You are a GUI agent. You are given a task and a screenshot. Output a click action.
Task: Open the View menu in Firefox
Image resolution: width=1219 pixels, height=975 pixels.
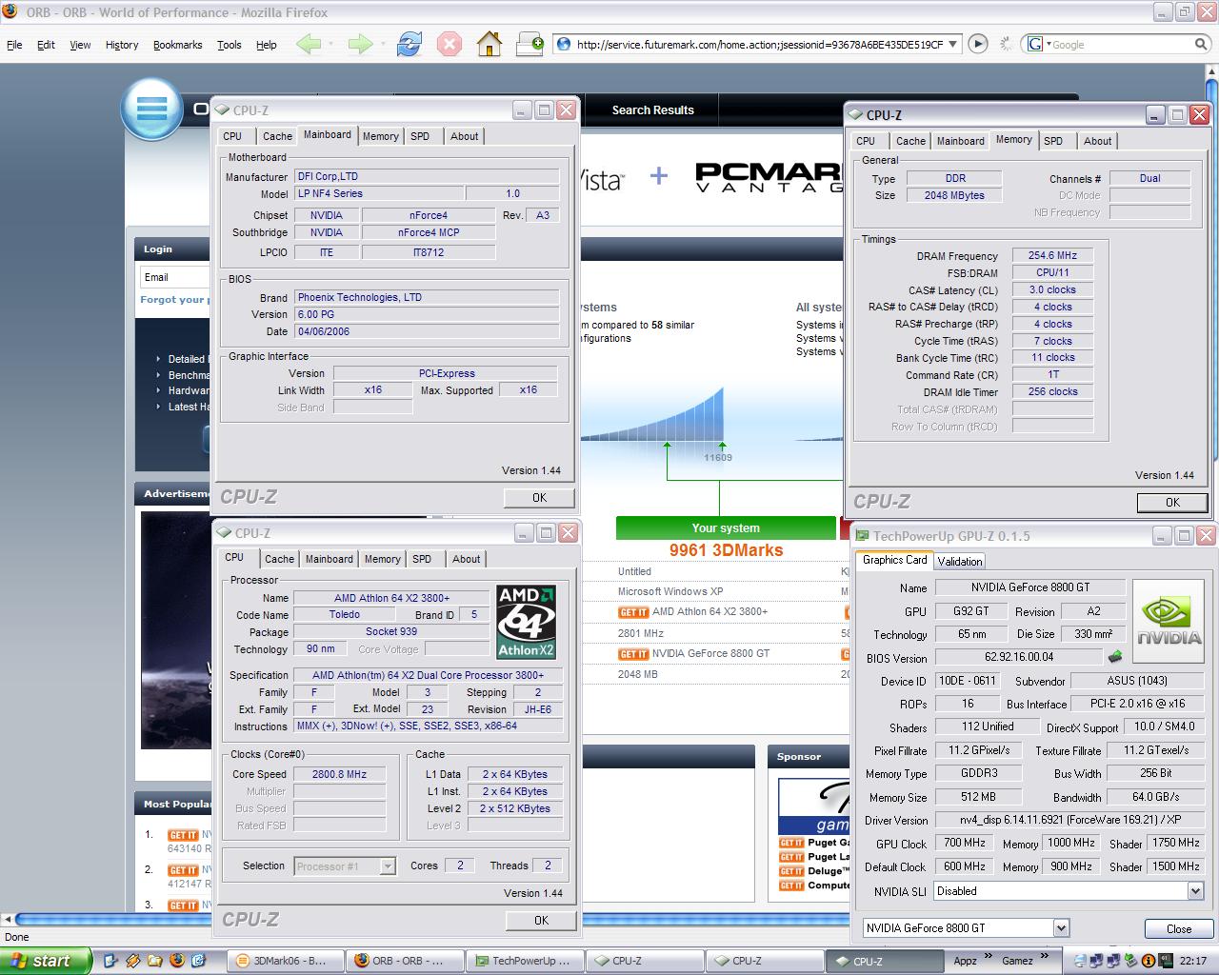pos(81,45)
